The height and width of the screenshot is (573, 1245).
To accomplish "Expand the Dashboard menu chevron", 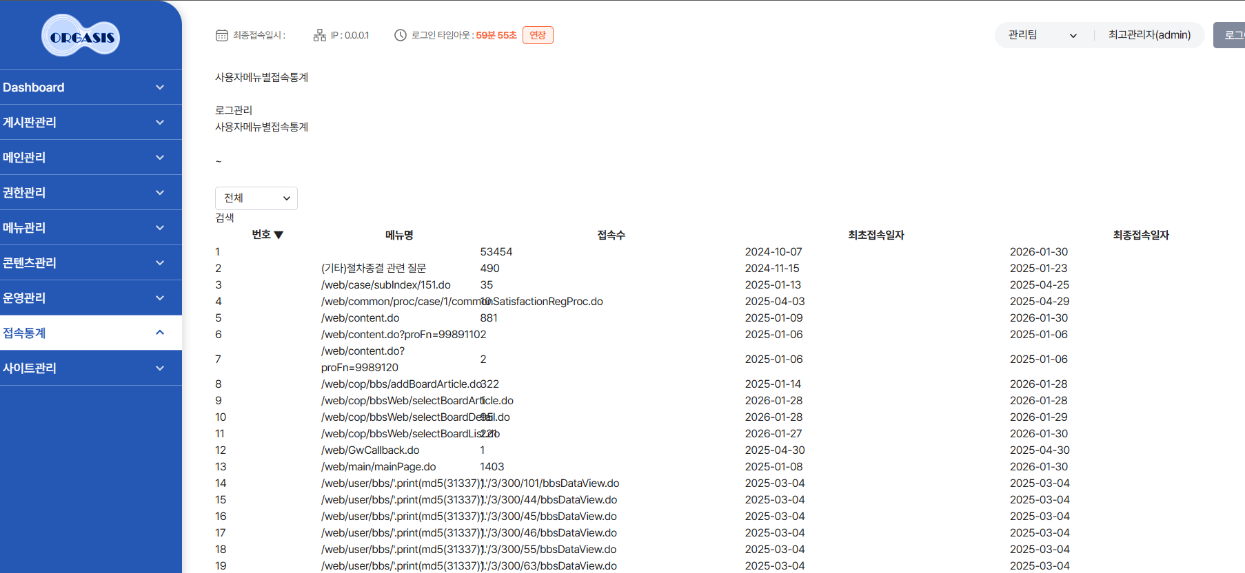I will pyautogui.click(x=160, y=87).
